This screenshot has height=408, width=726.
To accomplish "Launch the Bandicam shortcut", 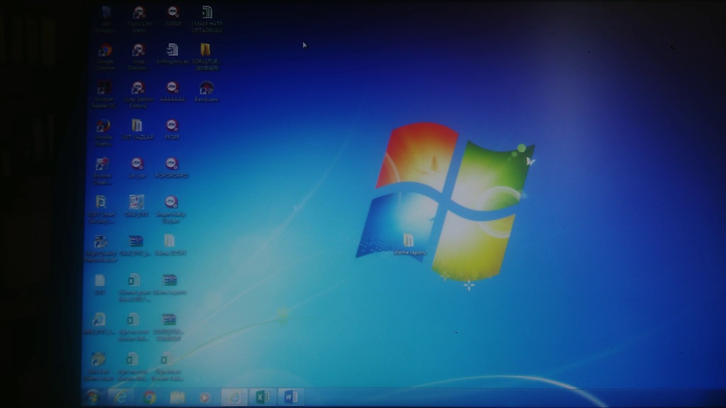I will coord(206,91).
